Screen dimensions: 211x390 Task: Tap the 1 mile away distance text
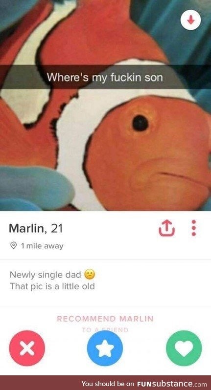pyautogui.click(x=42, y=246)
